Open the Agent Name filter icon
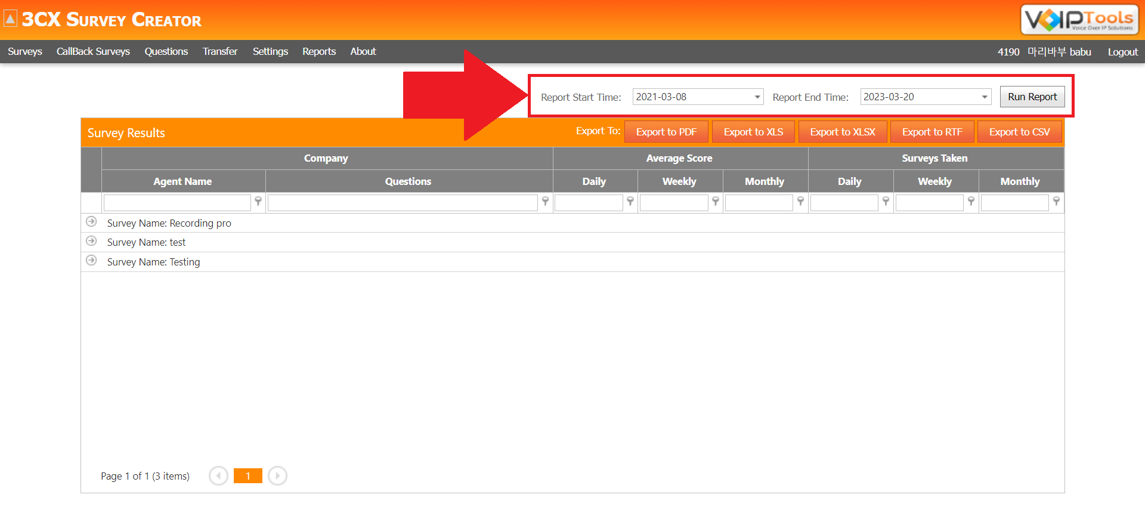Viewport: 1145px width, 513px height. [258, 202]
